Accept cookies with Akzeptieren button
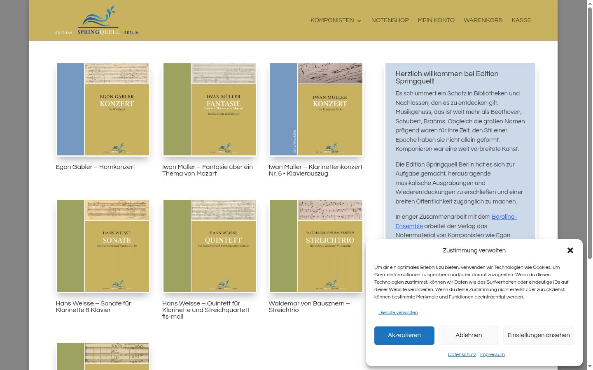 pyautogui.click(x=404, y=335)
